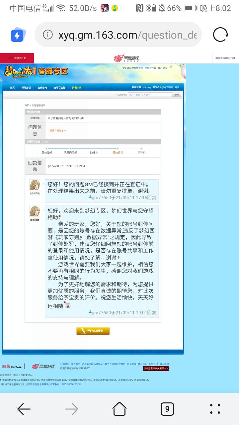The image size is (239, 425).
Task: Open the 短消息 link
Action: coord(170,88)
